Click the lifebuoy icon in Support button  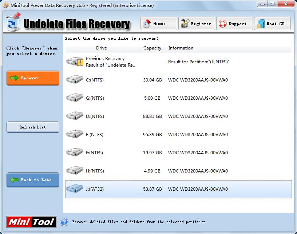[222, 24]
